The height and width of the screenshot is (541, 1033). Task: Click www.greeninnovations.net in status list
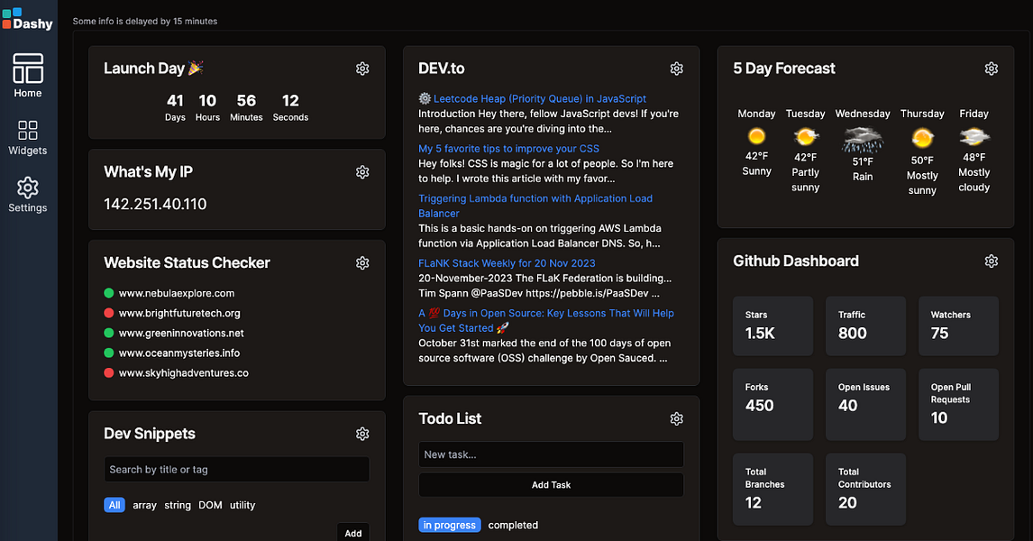(x=181, y=333)
